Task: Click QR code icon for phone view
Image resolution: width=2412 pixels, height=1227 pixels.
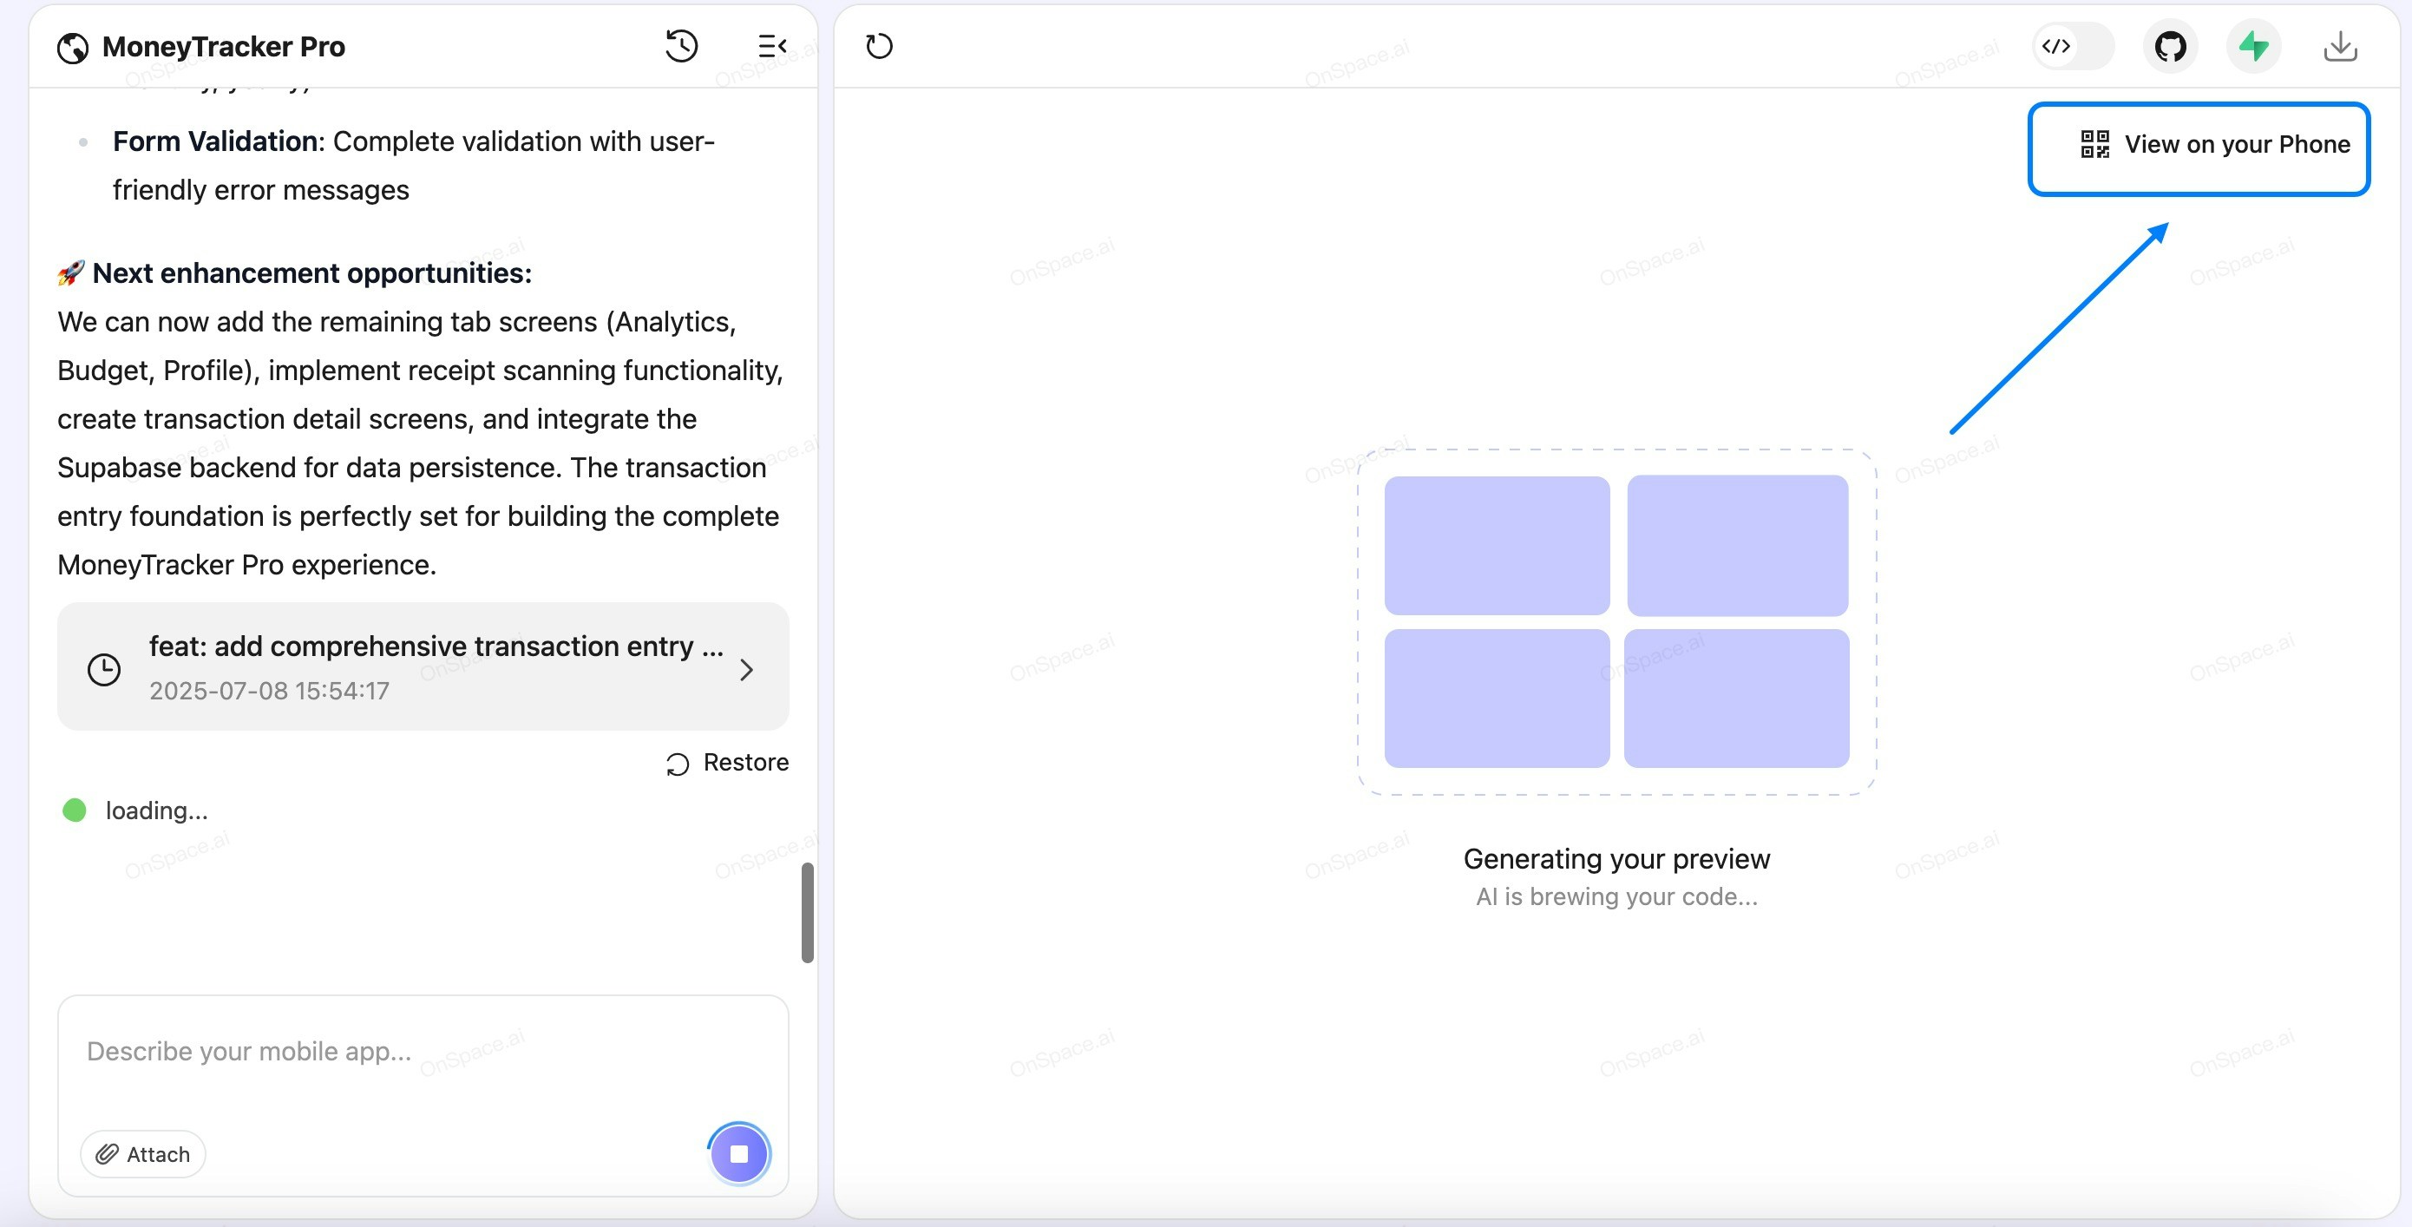Action: 2094,144
